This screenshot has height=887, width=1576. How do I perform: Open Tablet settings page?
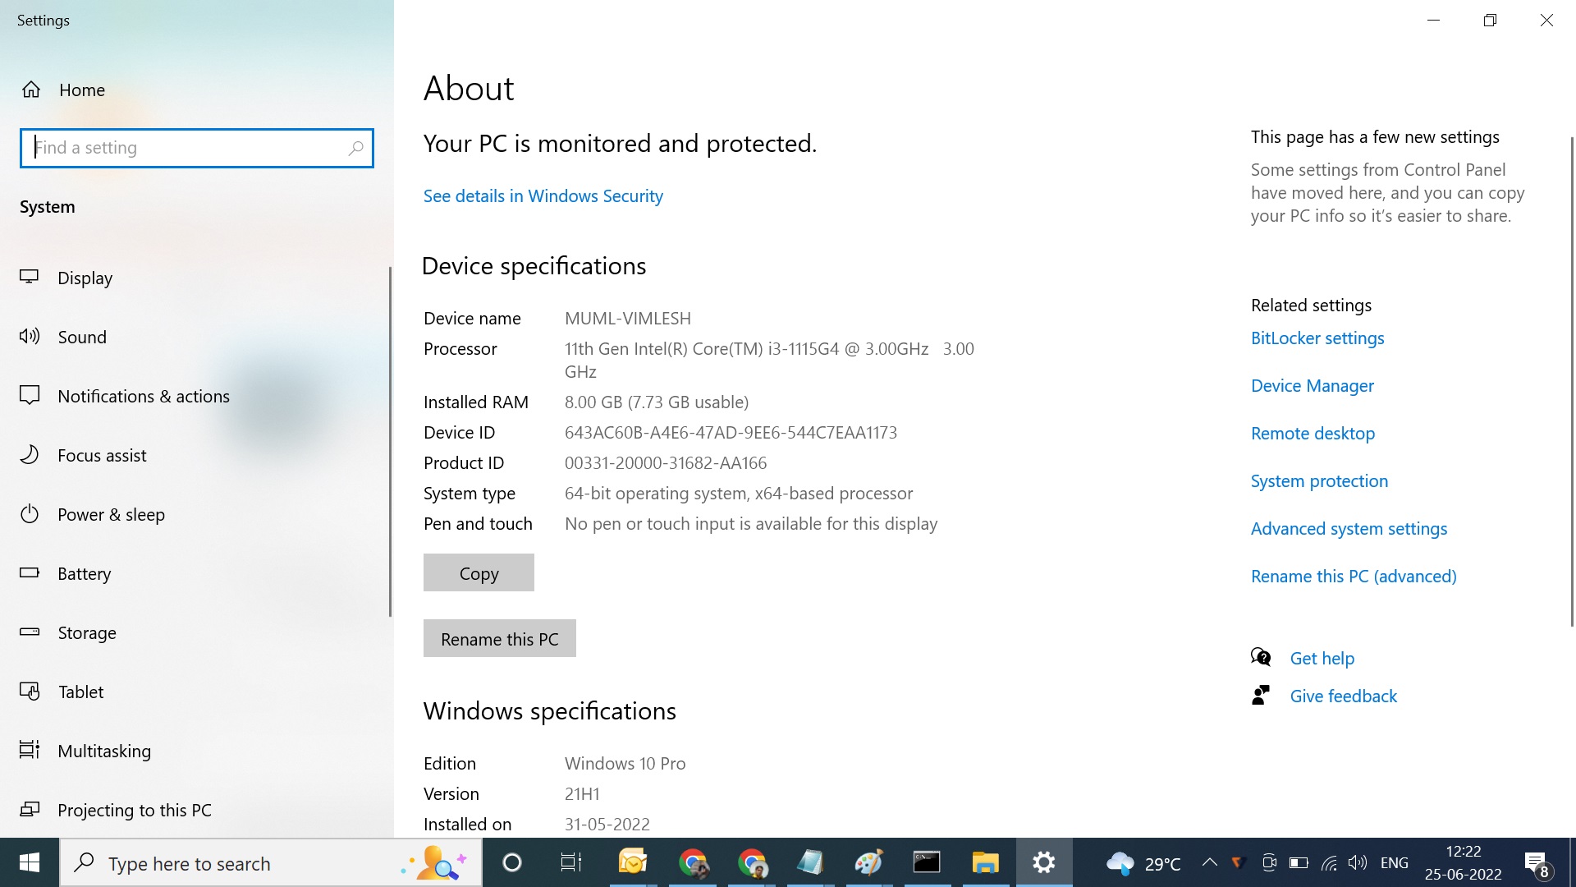coord(80,692)
